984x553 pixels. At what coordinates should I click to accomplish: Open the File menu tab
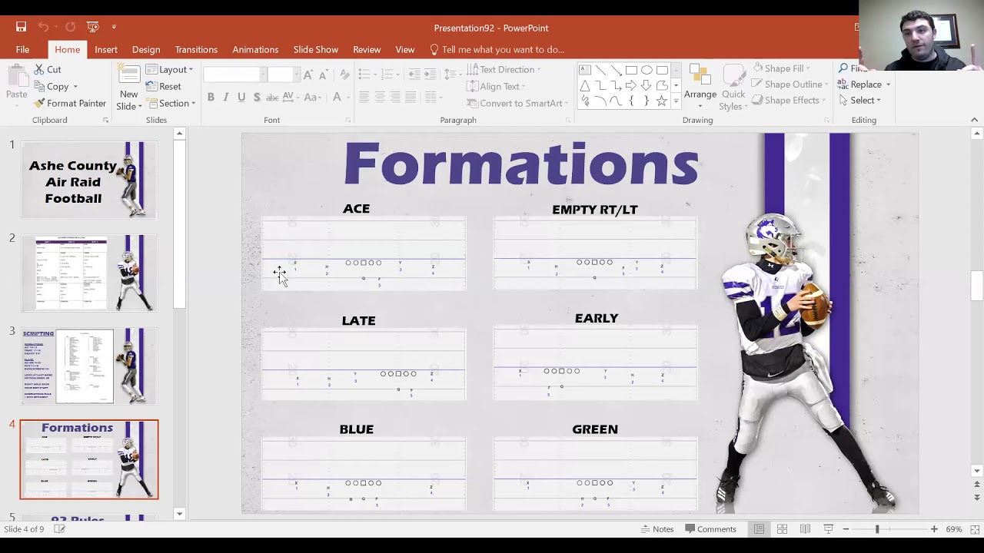click(x=22, y=49)
